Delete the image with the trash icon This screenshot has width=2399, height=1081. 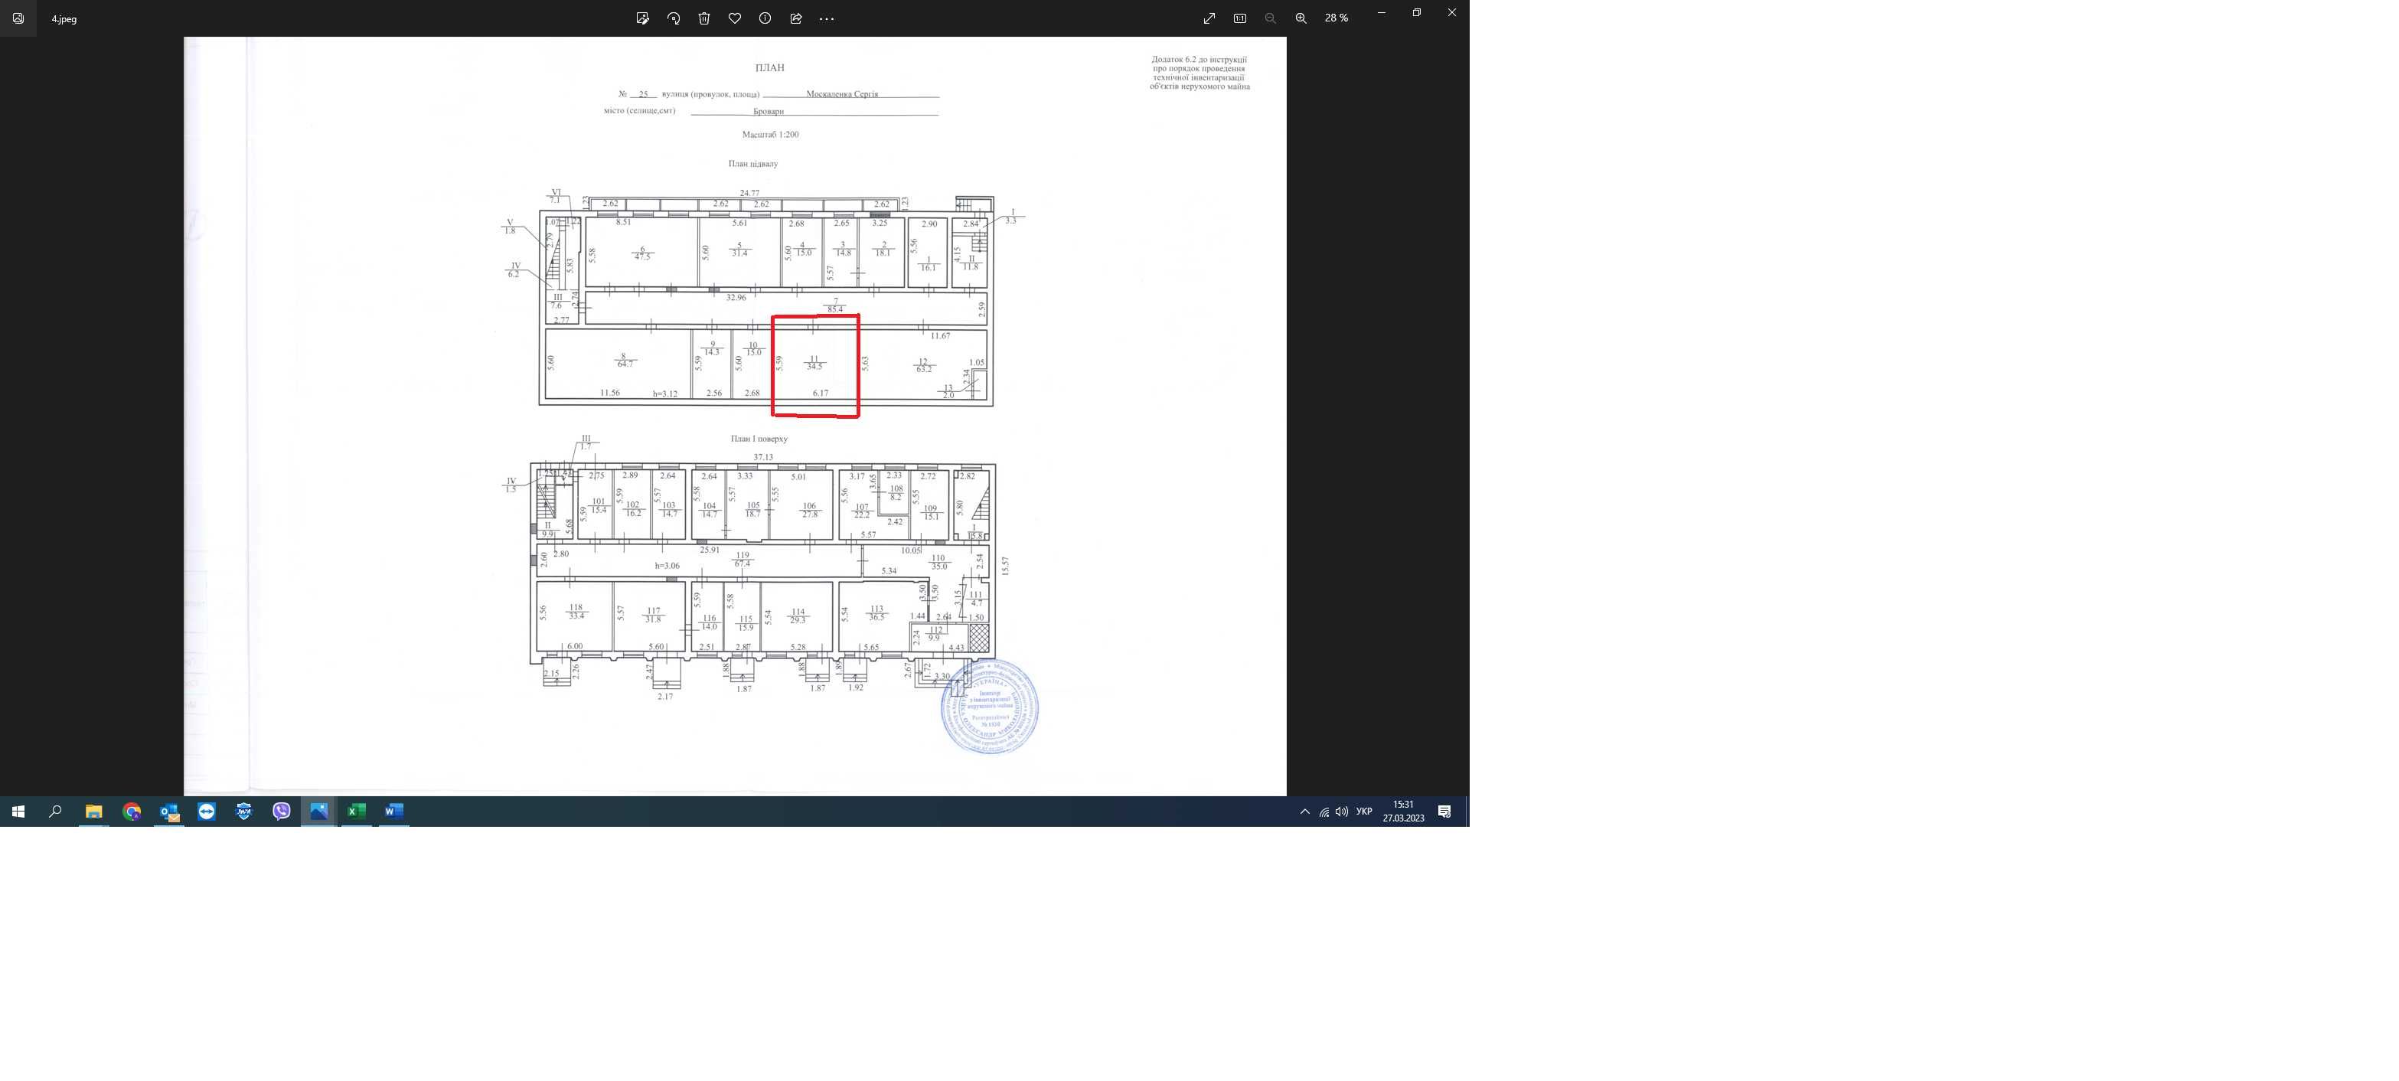pos(704,18)
